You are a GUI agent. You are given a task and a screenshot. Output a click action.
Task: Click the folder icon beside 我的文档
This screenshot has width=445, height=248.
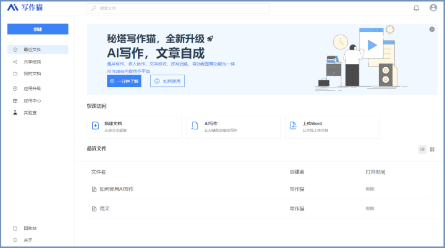(x=15, y=73)
